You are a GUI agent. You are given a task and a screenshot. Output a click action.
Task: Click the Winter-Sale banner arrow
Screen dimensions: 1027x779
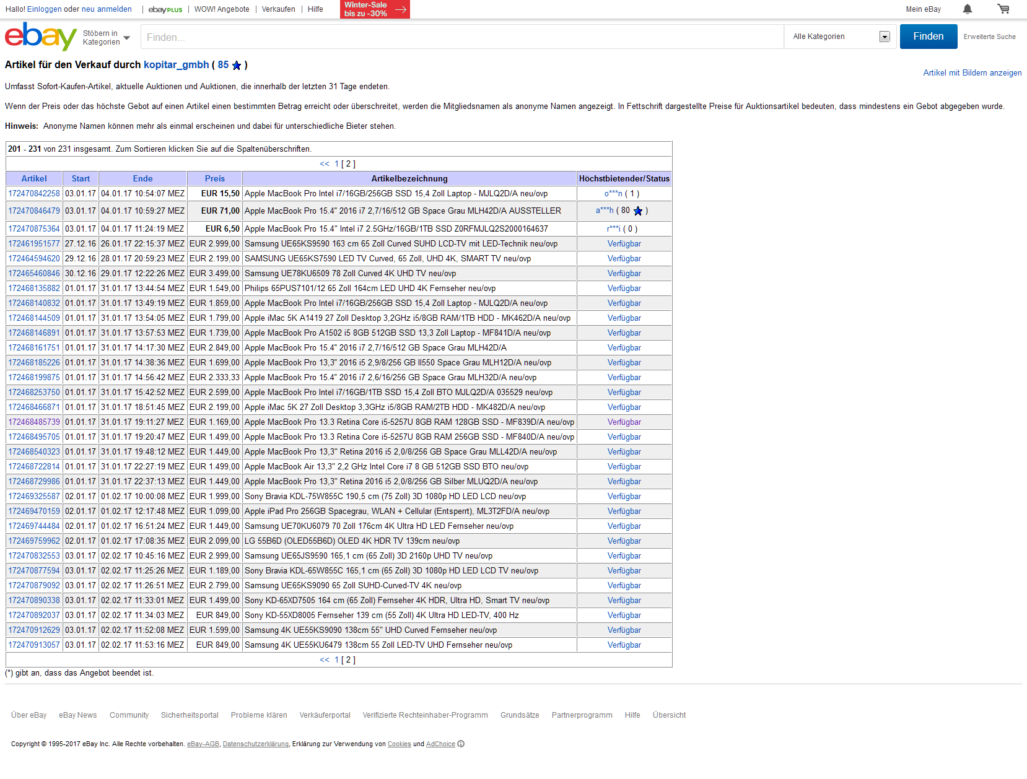point(401,9)
